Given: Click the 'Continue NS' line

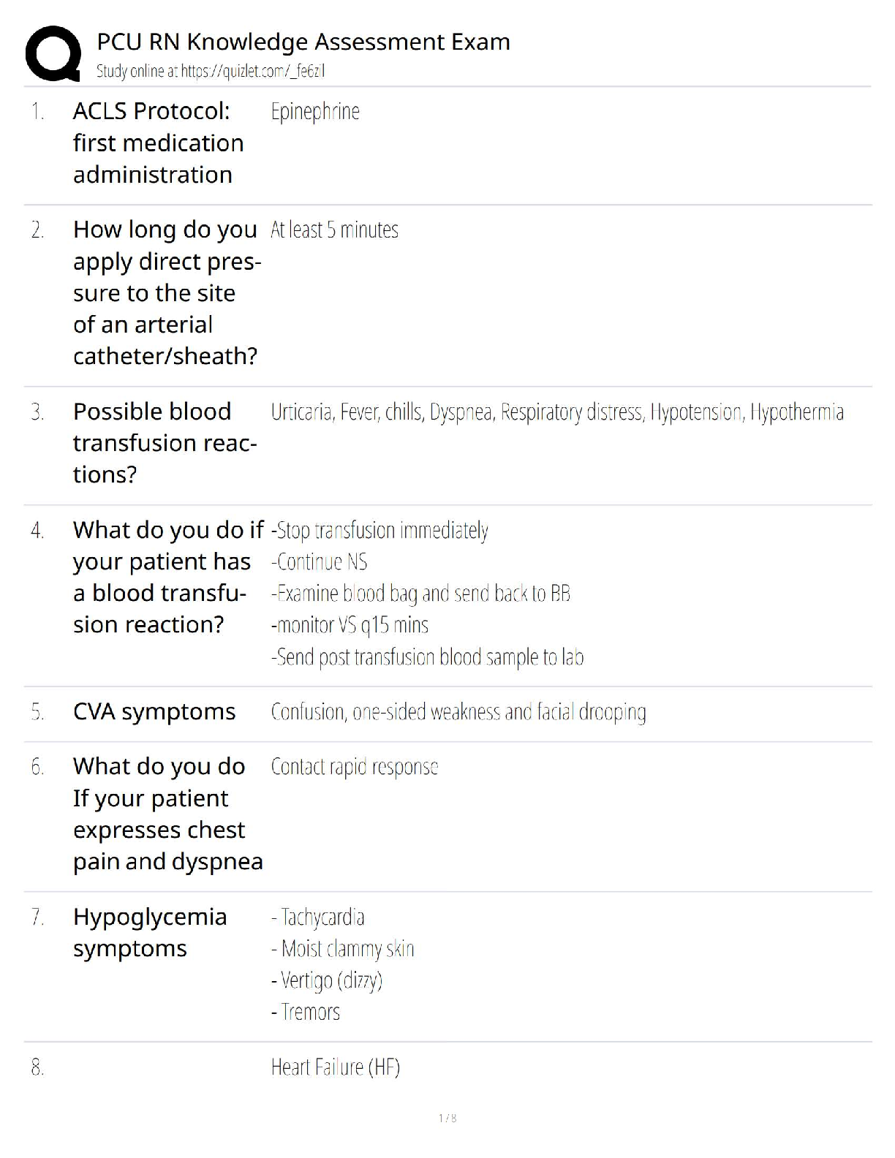Looking at the screenshot, I should (x=319, y=561).
